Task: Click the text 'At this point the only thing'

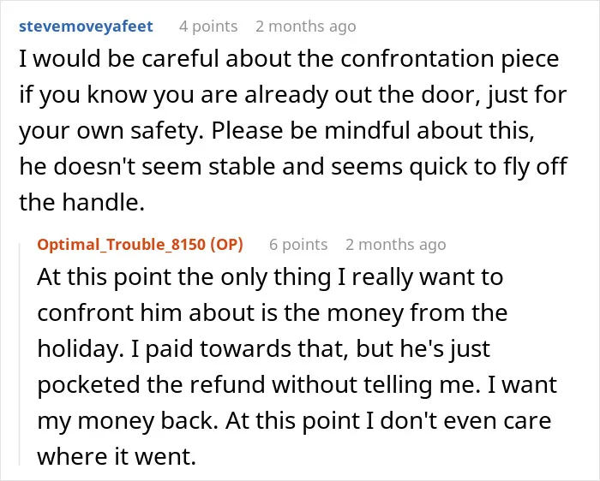Action: pos(184,277)
